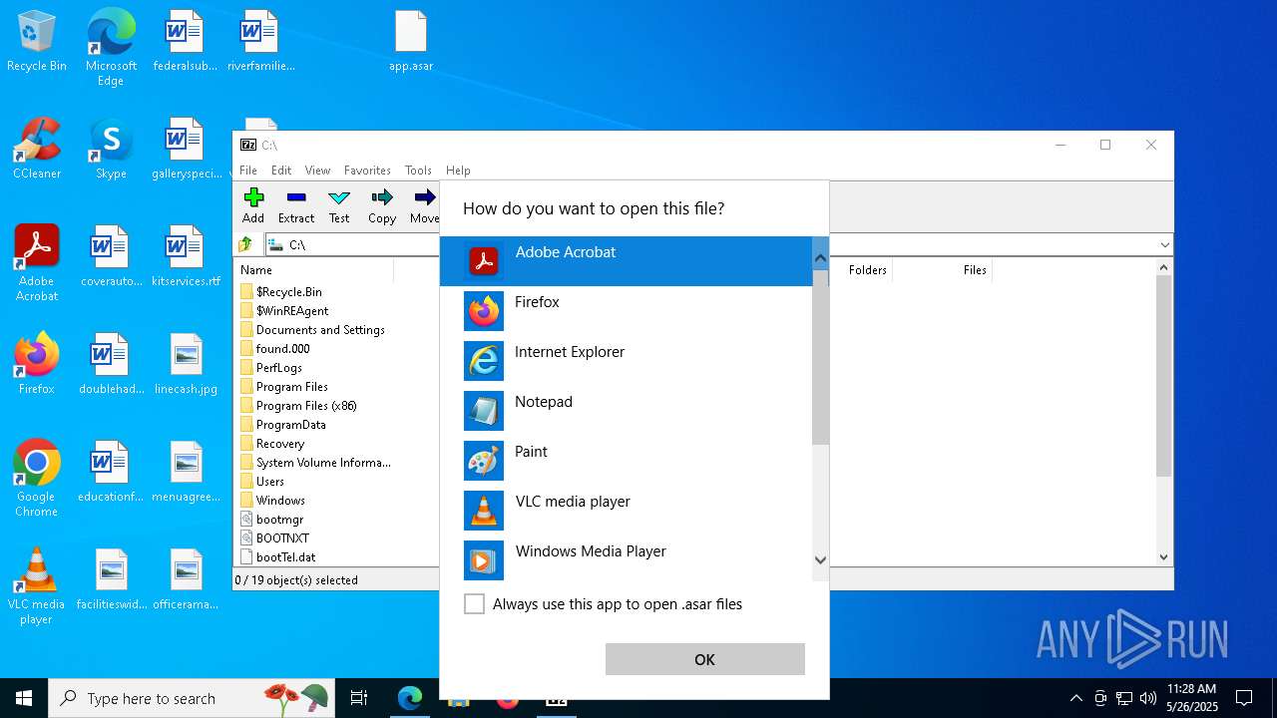1277x718 pixels.
Task: Click the 7-Zip file list scrollbar thumb
Action: pyautogui.click(x=1163, y=376)
